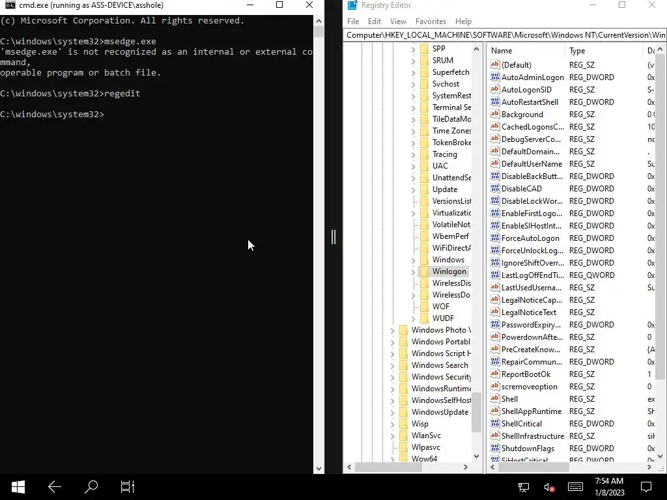
Task: Select the ShutdownFlags DWORD icon
Action: click(495, 448)
